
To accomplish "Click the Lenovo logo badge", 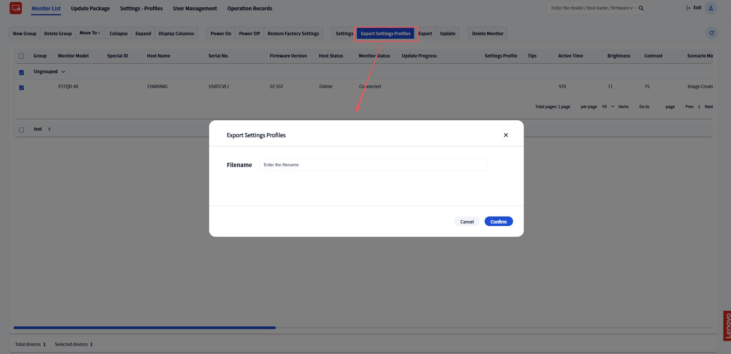I will point(727,326).
